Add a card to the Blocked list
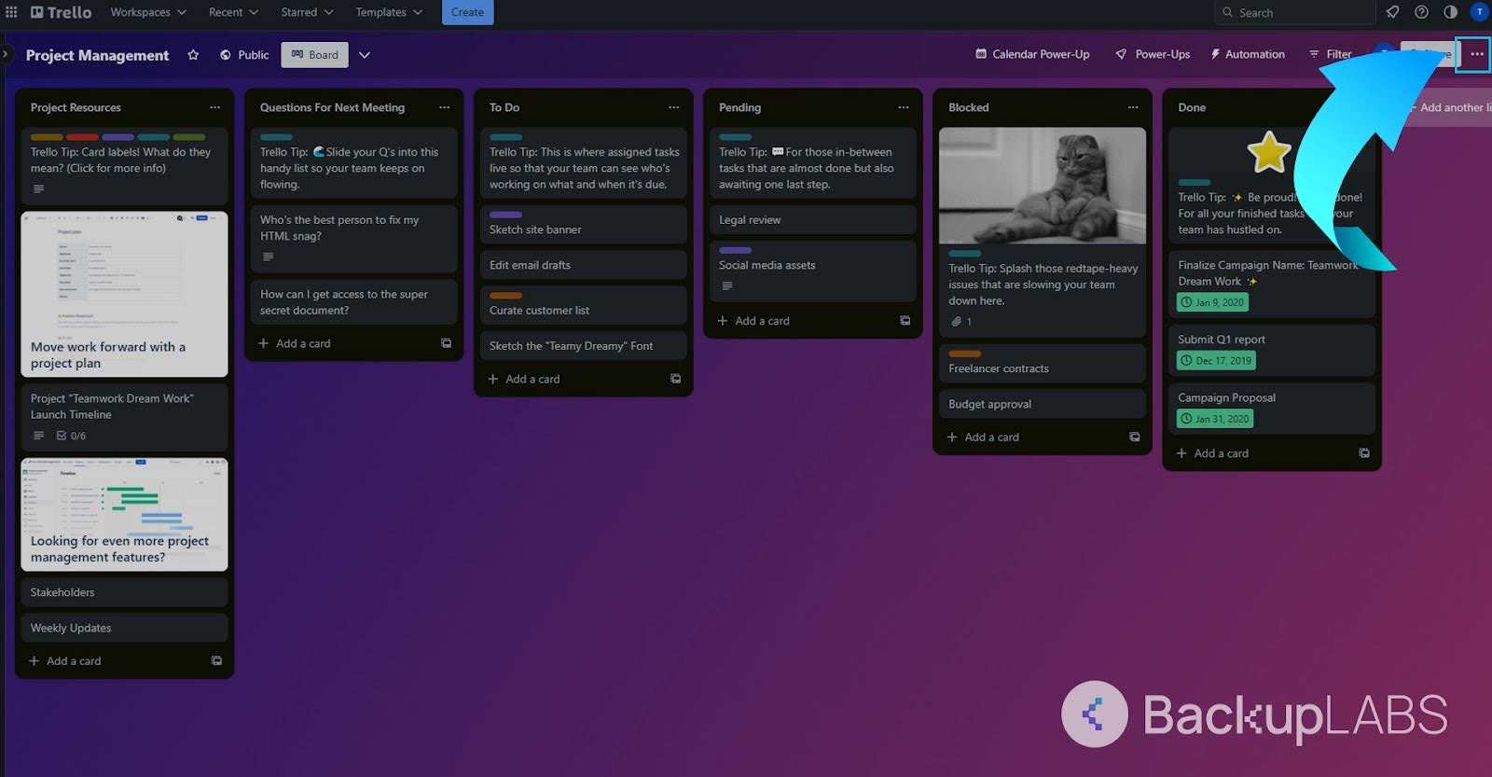Screen dimensions: 1492x777 [983, 437]
